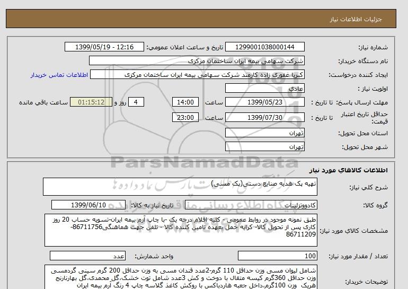Click the remaining days field showing 4
The height and width of the screenshot is (289, 408).
pos(136,102)
